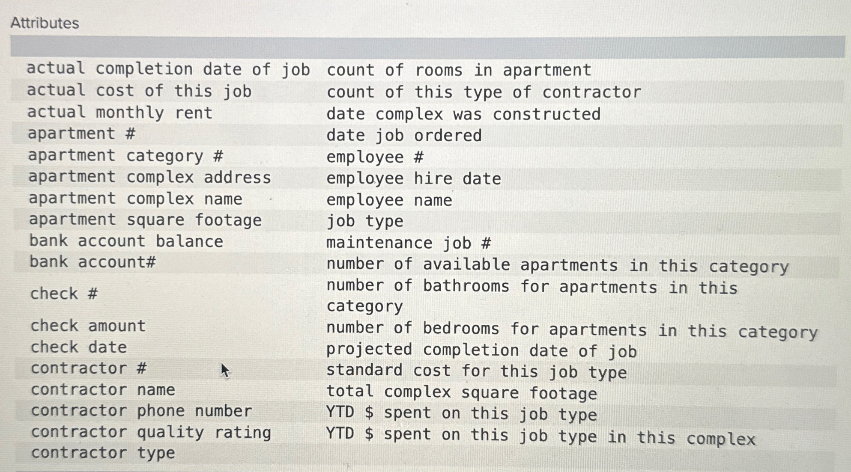Select 'count of rooms in apartment'
This screenshot has height=472, width=851.
pyautogui.click(x=459, y=70)
